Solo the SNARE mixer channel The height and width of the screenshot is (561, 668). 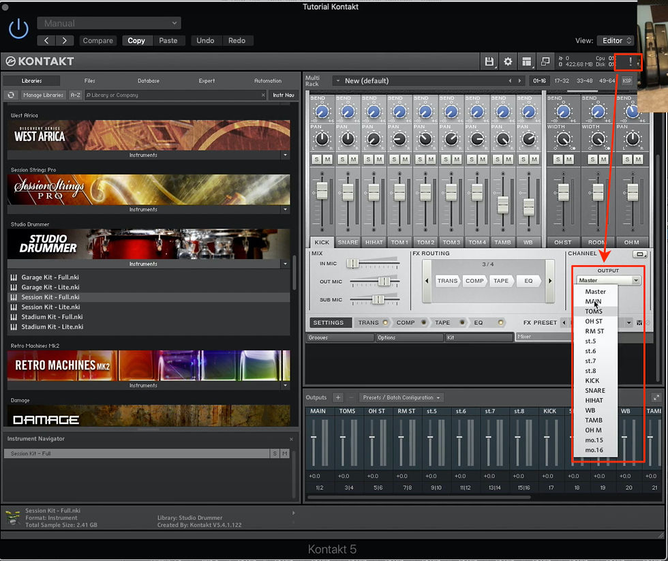click(x=342, y=160)
